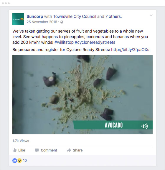Open the #cyclonereadystreets hashtag
This screenshot has width=165, height=170.
tap(95, 42)
